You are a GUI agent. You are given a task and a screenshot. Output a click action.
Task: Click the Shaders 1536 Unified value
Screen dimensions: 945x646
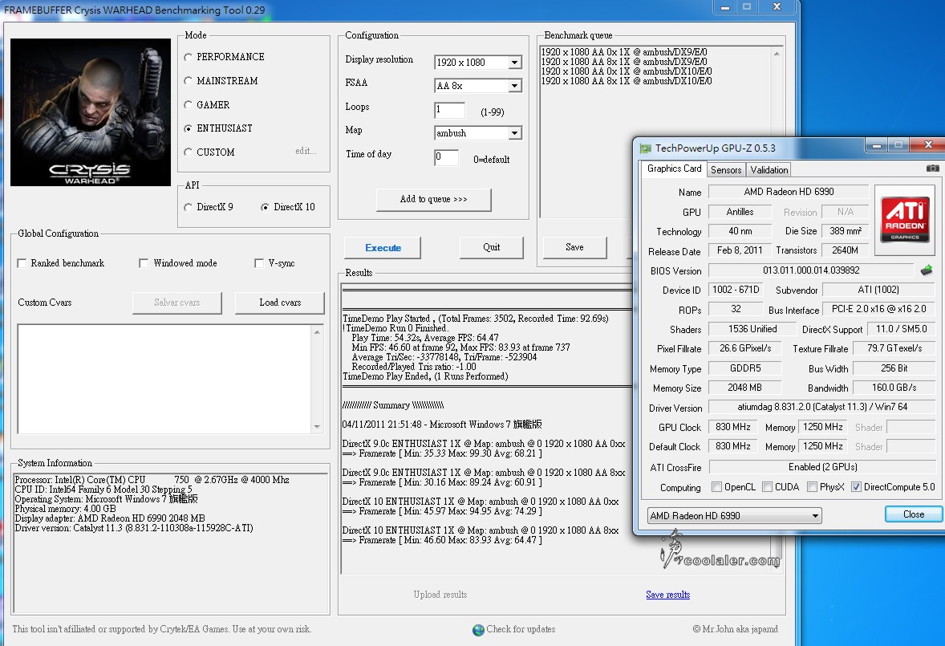pyautogui.click(x=752, y=329)
